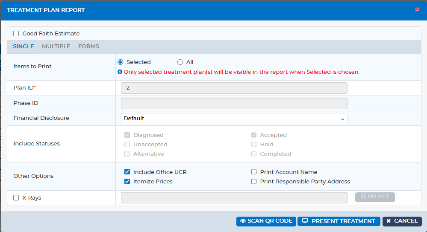
Task: Expand the Financial Disclosure dropdown
Action: coord(234,119)
